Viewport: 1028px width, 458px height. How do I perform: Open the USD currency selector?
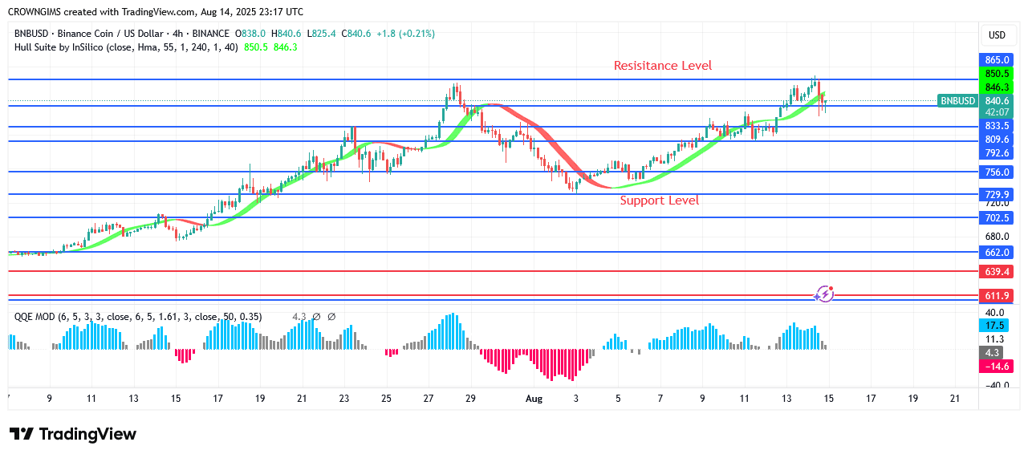[x=997, y=35]
